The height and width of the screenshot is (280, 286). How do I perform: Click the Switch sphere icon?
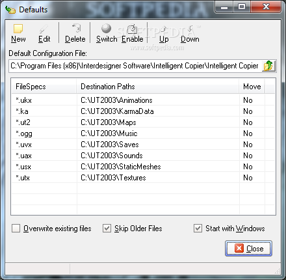click(107, 29)
